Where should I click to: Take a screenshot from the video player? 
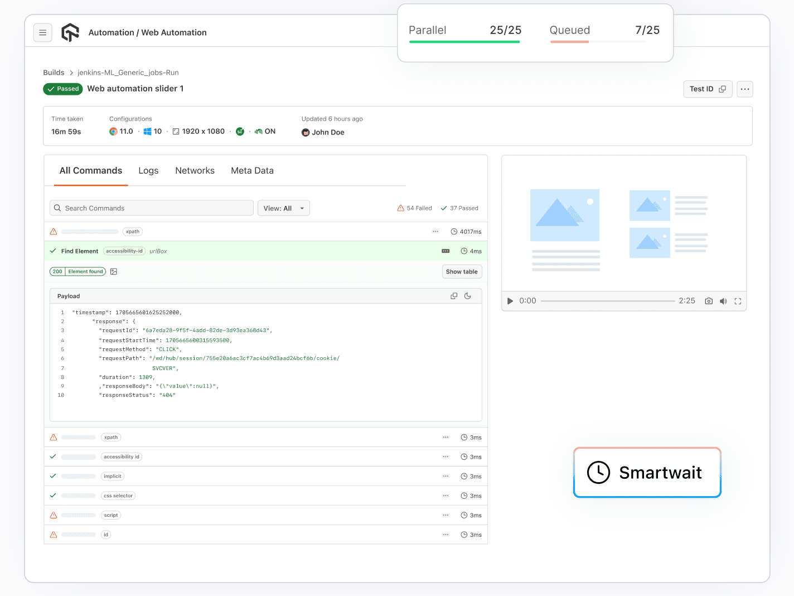point(709,301)
